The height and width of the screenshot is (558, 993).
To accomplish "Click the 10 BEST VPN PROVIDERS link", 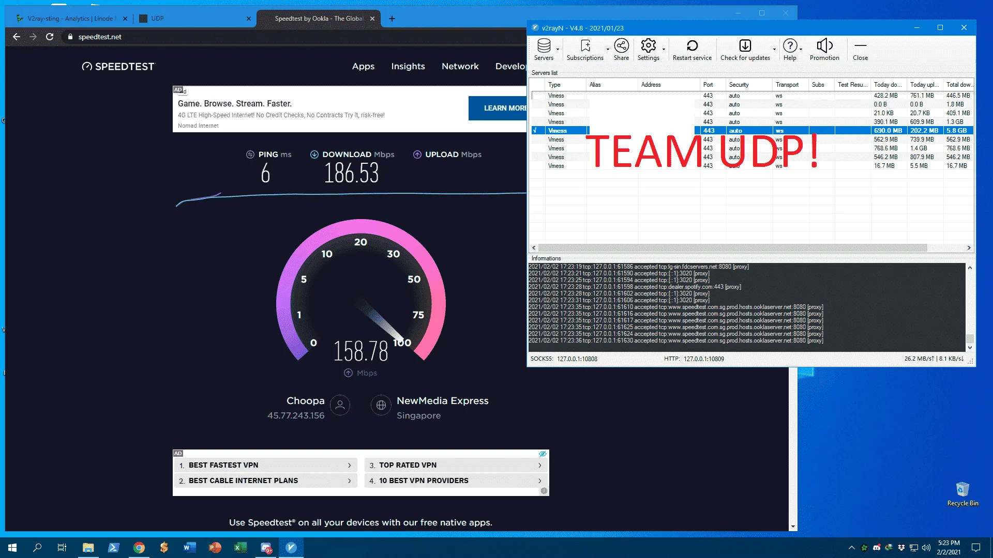I will [455, 481].
